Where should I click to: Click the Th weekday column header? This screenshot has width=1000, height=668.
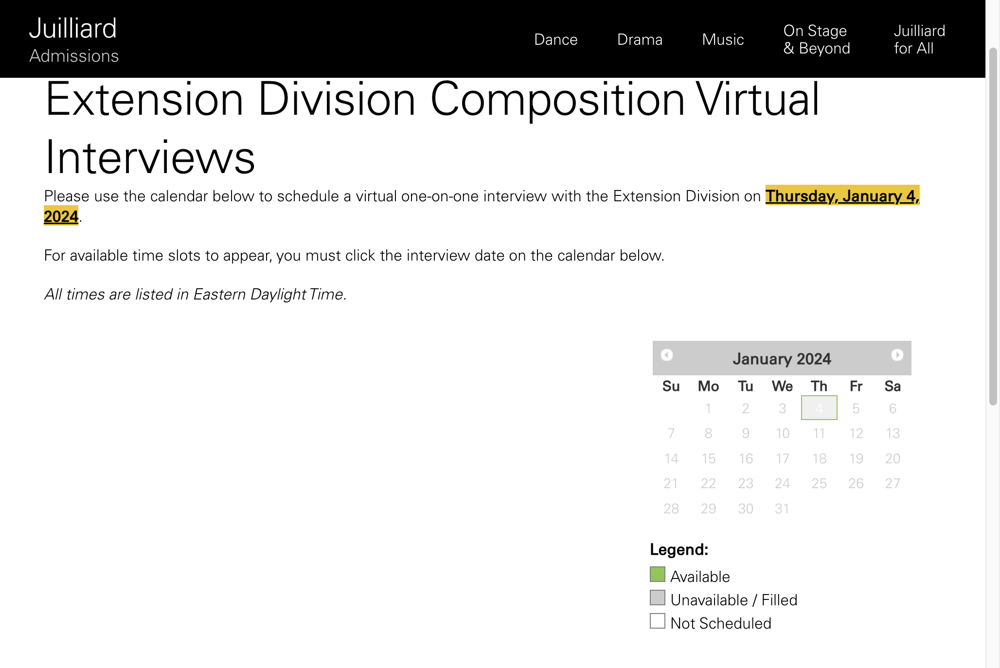[819, 386]
